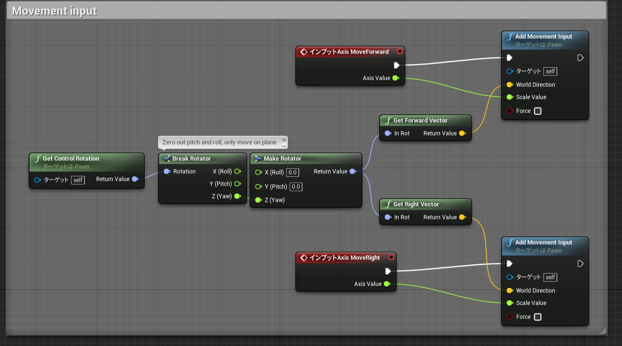Click Make Rotator Y (Pitch) value field
The width and height of the screenshot is (622, 346).
pyautogui.click(x=296, y=187)
